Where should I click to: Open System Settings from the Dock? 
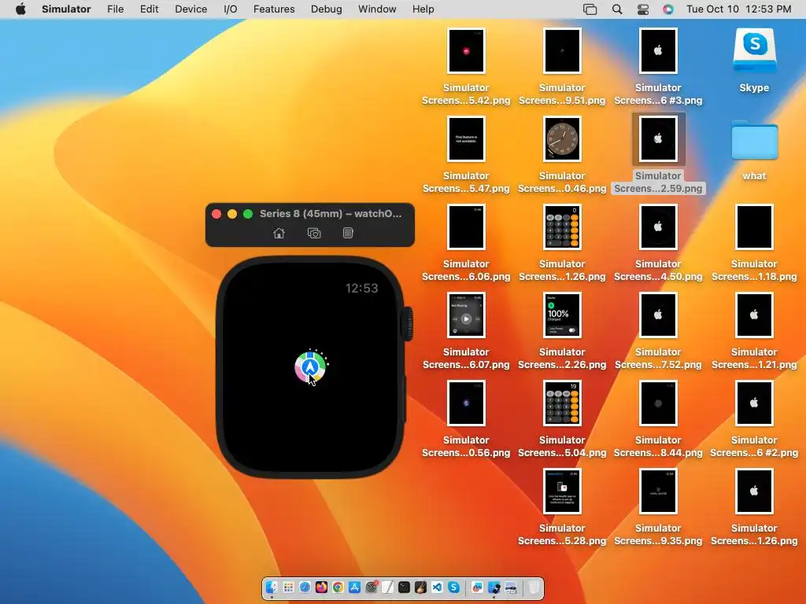(x=371, y=587)
